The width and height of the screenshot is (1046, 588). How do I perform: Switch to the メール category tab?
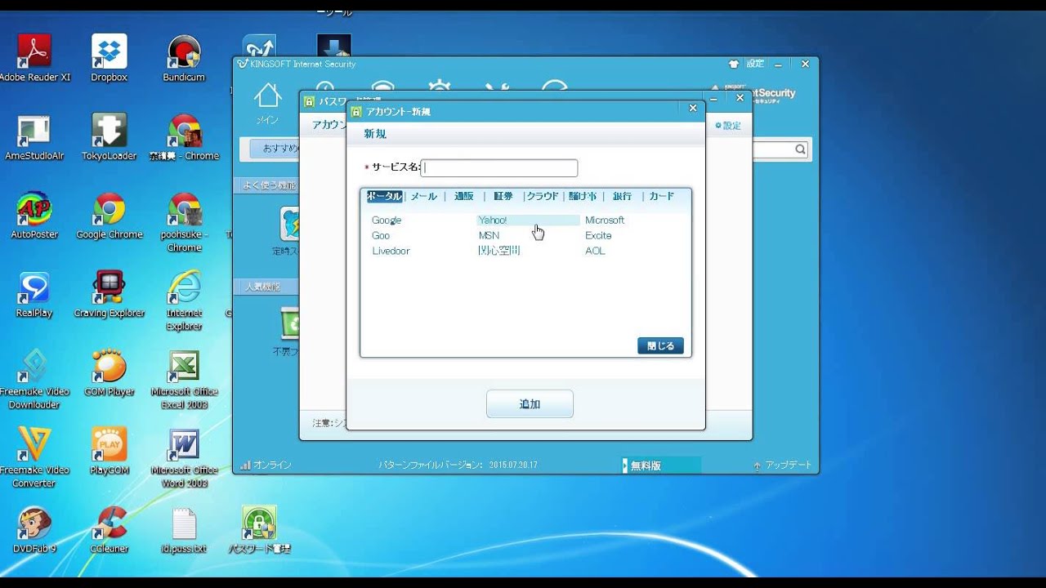(423, 196)
